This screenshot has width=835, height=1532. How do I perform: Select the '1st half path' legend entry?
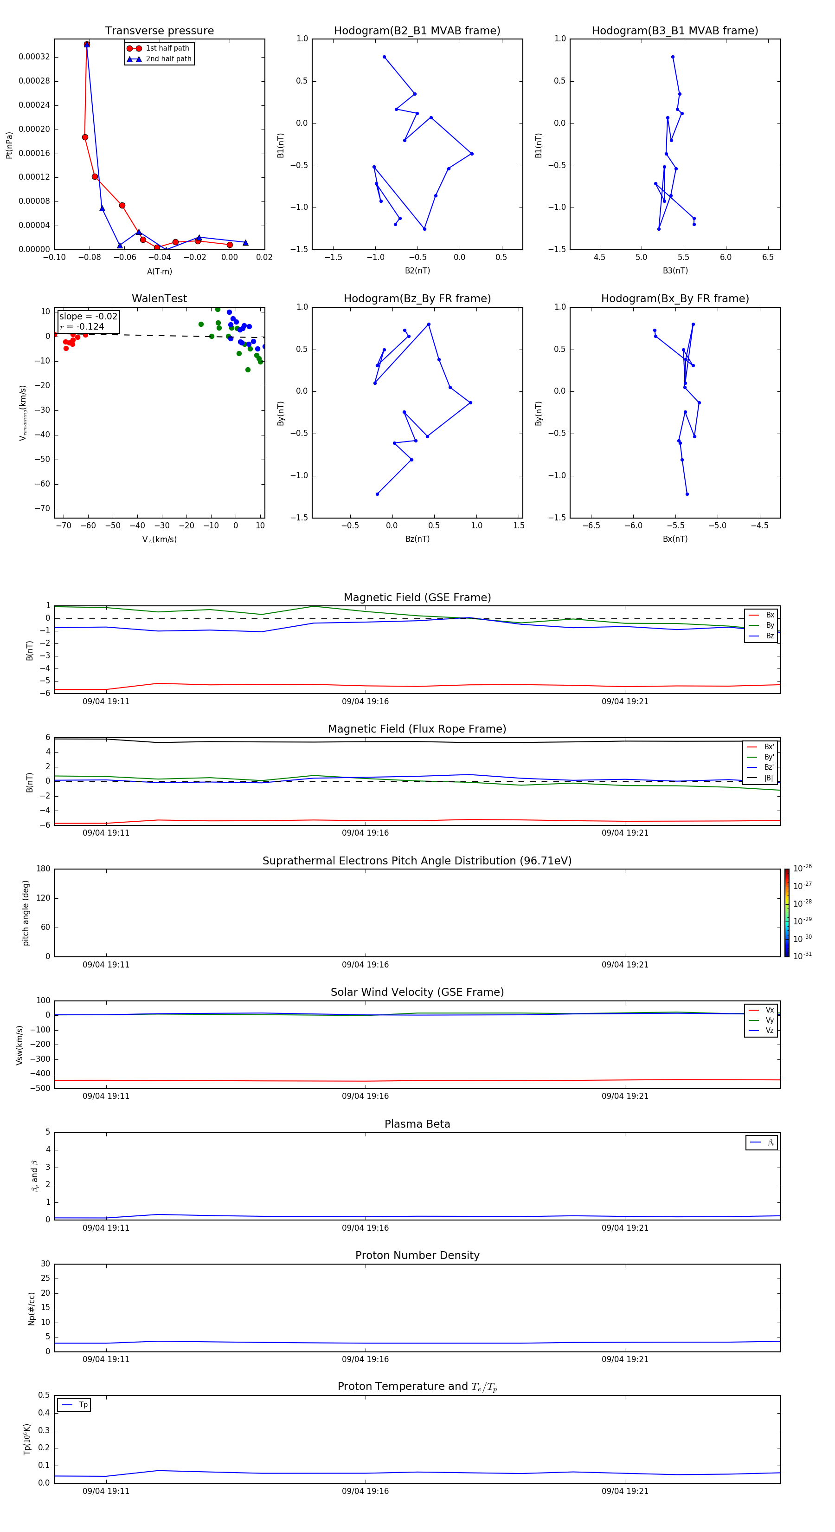pyautogui.click(x=159, y=48)
